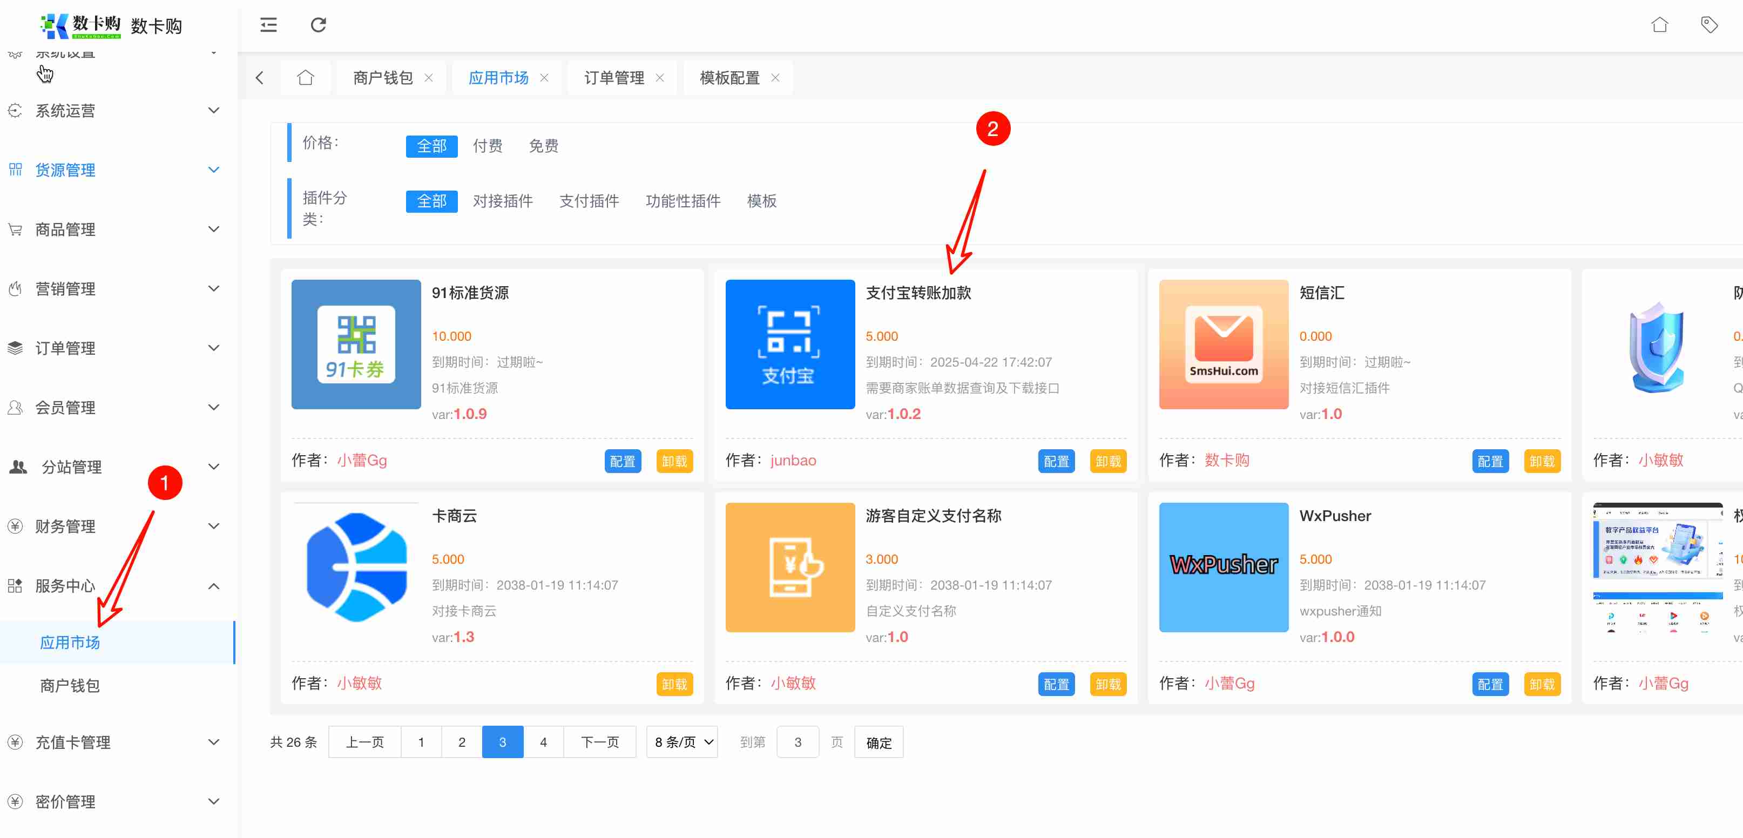
Task: Close the 模板配置 tab
Action: pos(775,78)
